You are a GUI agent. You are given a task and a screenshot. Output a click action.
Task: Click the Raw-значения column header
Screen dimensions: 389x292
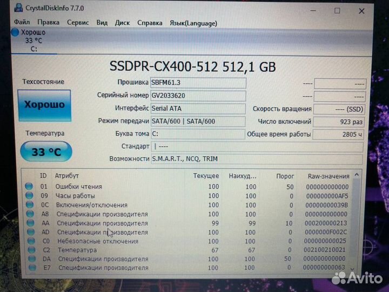pos(328,176)
